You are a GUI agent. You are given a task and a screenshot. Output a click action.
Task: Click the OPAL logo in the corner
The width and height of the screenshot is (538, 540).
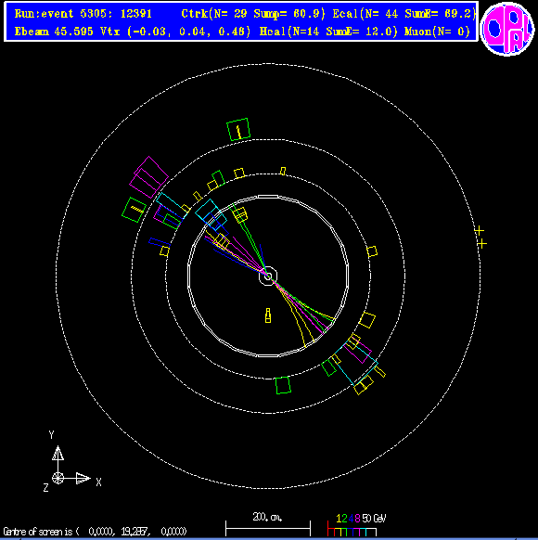(x=507, y=29)
